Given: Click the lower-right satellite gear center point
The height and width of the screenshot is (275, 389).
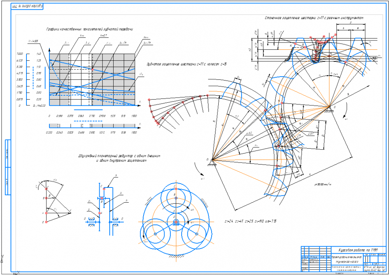Looking at the screenshot, I should click(x=197, y=234).
